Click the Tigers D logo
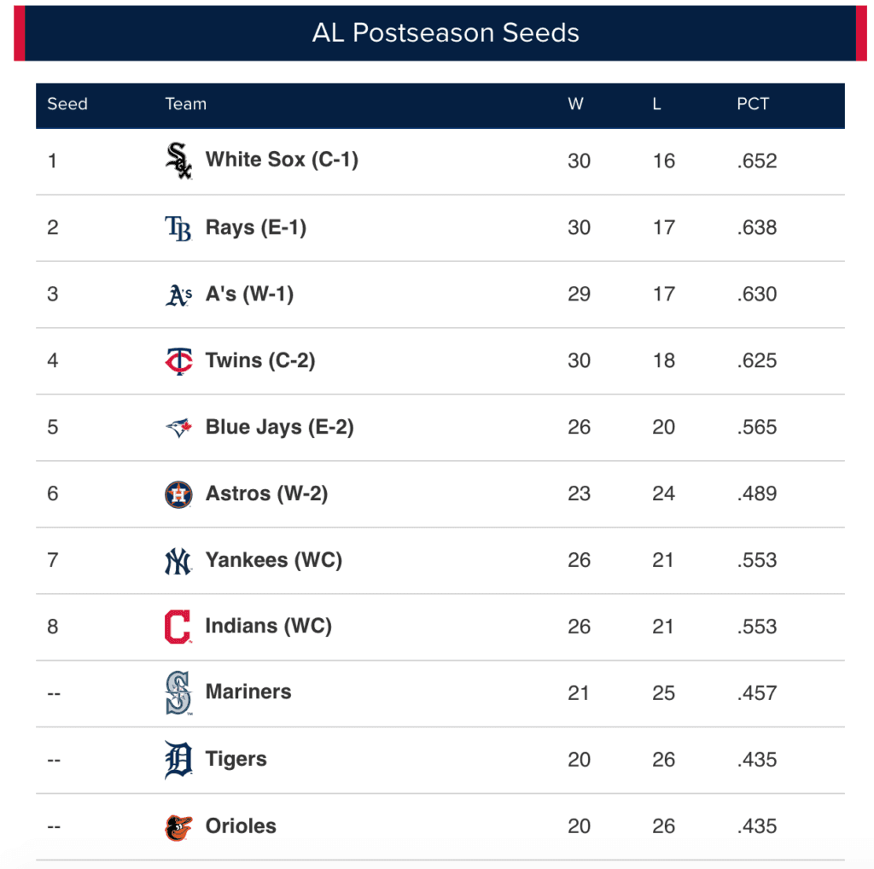 tap(178, 760)
